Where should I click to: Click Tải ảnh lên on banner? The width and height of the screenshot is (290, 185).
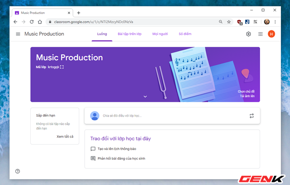pyautogui.click(x=247, y=96)
